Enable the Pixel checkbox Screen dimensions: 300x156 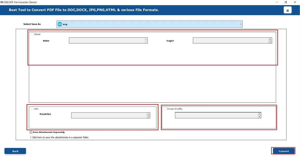coord(32,34)
